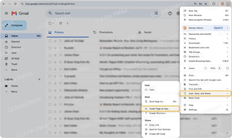Tick the checkbox of the second email row
Image resolution: width=232 pixels, height=138 pixels.
[50, 48]
